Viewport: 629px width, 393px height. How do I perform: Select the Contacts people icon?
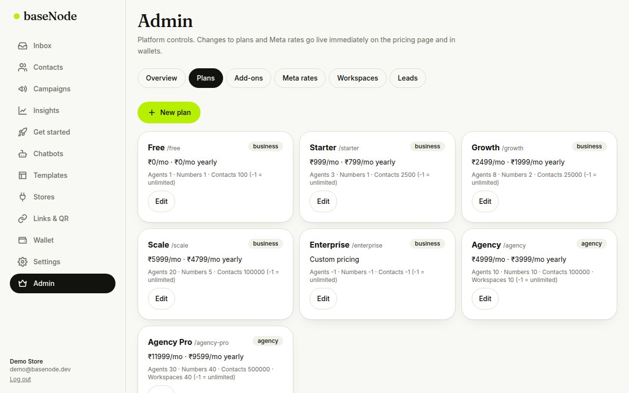pos(23,67)
